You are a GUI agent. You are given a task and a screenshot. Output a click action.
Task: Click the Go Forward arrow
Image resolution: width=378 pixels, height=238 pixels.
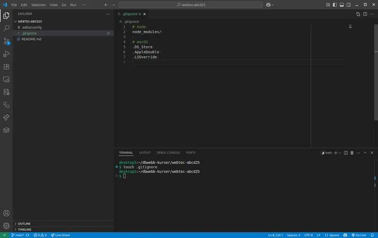tap(113, 5)
